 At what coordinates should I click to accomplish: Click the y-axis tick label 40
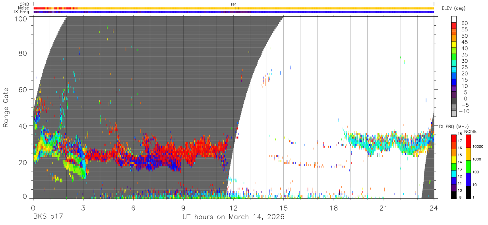click(x=23, y=126)
